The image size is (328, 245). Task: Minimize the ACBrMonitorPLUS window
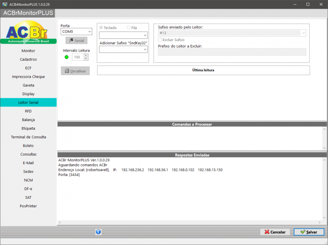(295, 4)
